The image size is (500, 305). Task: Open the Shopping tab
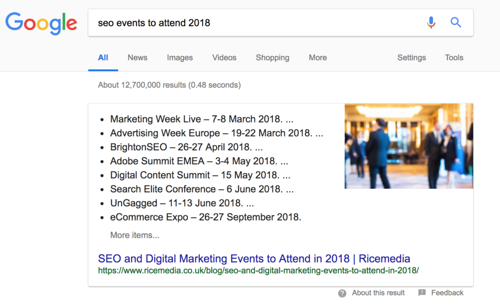(x=272, y=58)
